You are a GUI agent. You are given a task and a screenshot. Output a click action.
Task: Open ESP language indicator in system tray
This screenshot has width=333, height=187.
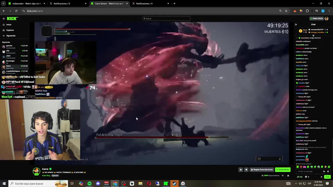pos(310,184)
